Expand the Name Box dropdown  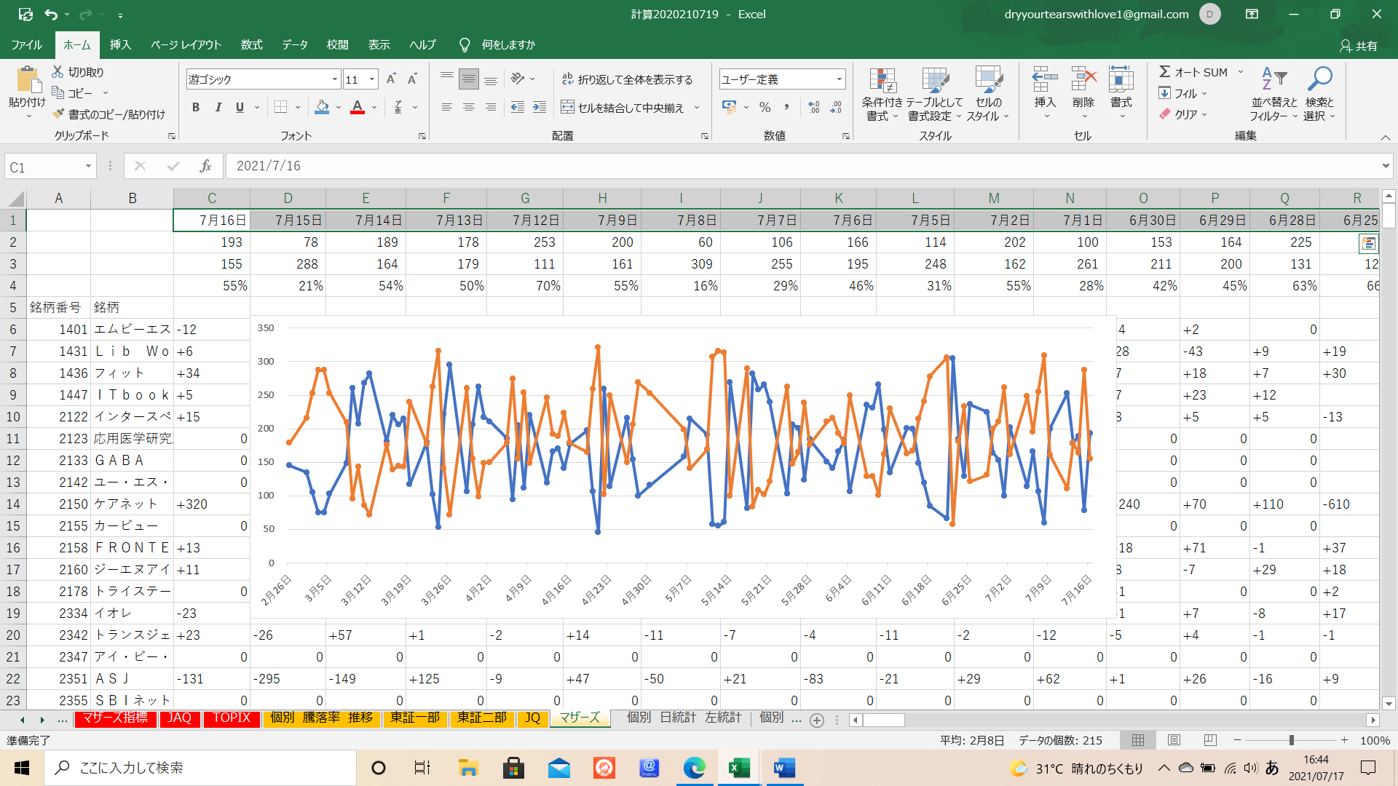88,167
